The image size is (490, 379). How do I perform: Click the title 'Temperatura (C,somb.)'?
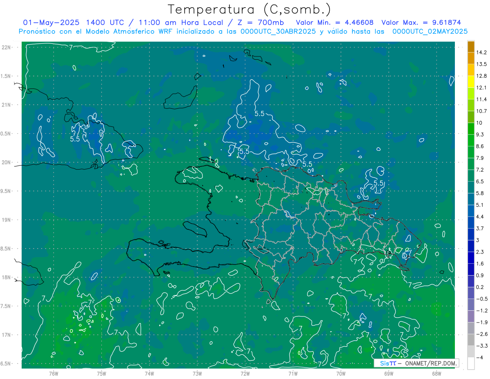(x=249, y=9)
